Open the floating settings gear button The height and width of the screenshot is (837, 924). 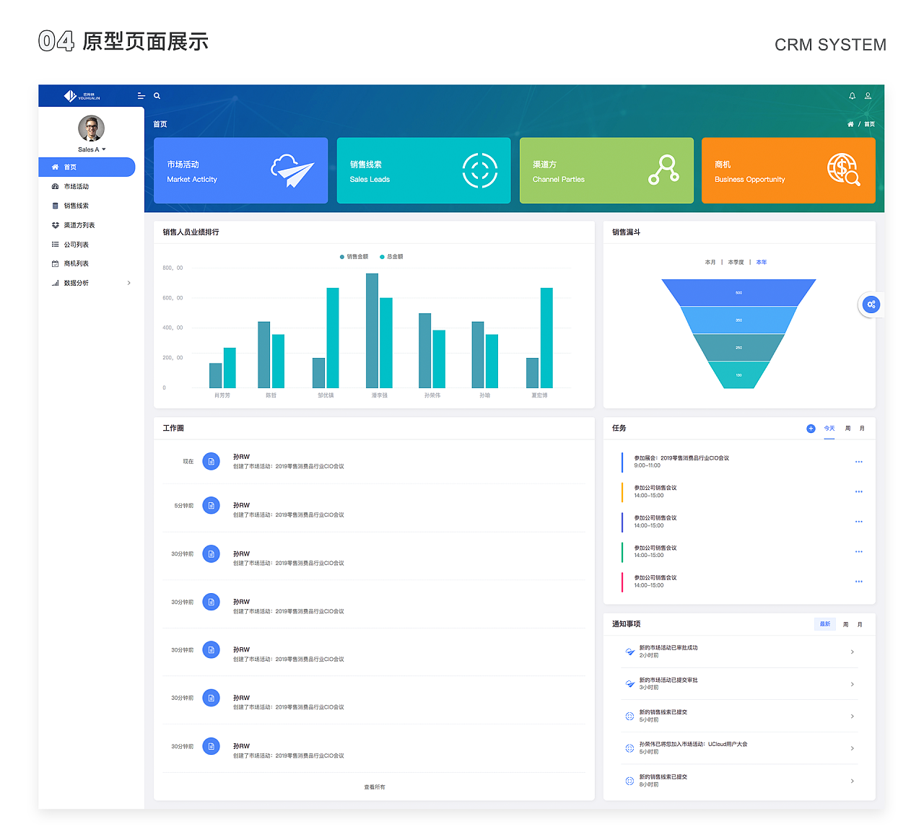871,304
